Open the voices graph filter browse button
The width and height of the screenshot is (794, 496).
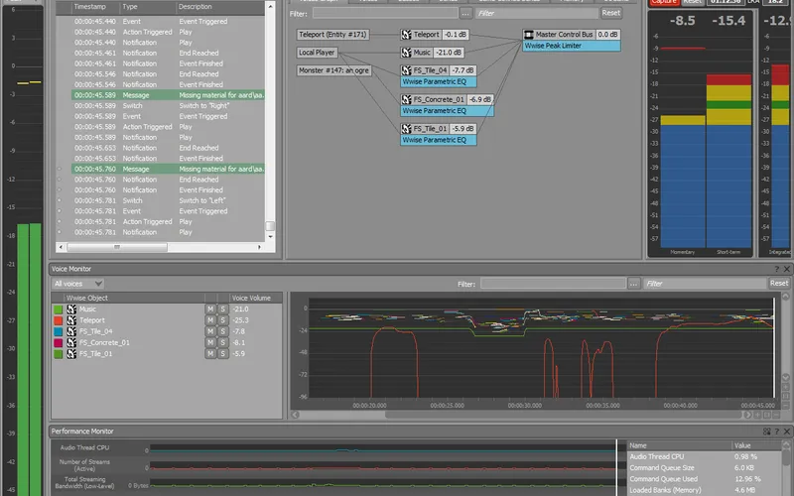pyautogui.click(x=465, y=13)
